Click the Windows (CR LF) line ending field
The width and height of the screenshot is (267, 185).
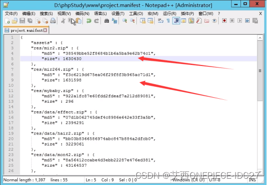tap(188, 180)
